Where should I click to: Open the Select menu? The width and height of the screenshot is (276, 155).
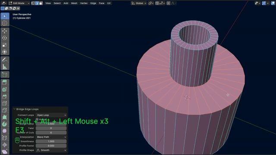[57, 3]
